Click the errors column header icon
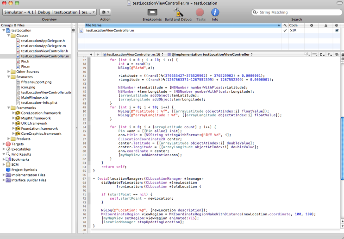 312,25
